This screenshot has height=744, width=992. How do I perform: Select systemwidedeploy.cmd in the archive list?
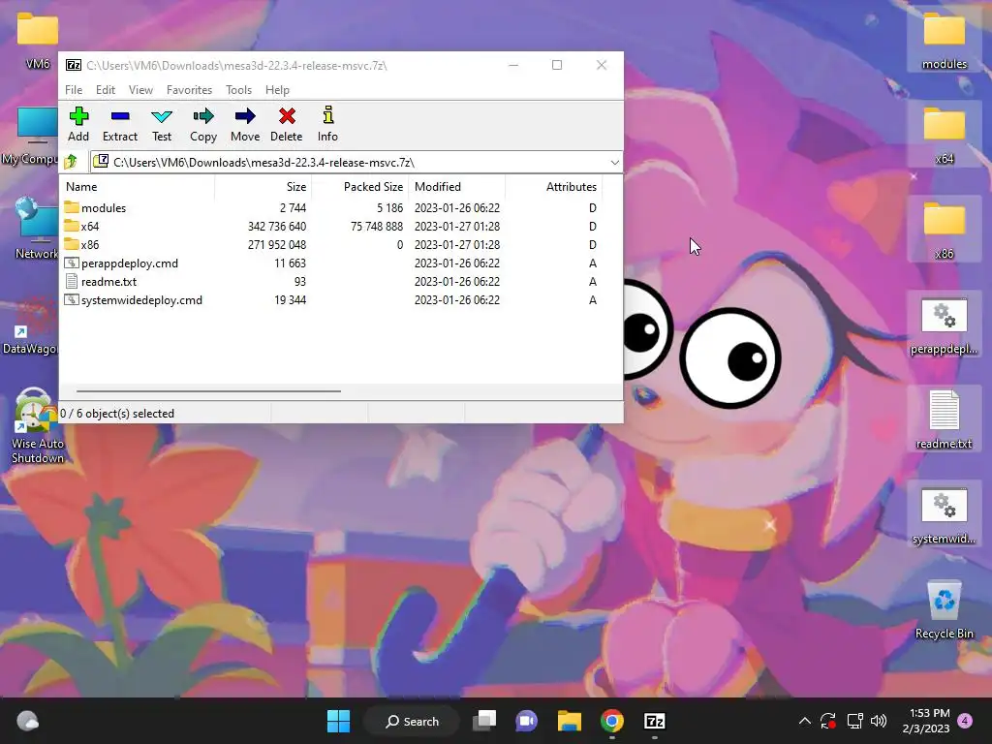pos(141,300)
